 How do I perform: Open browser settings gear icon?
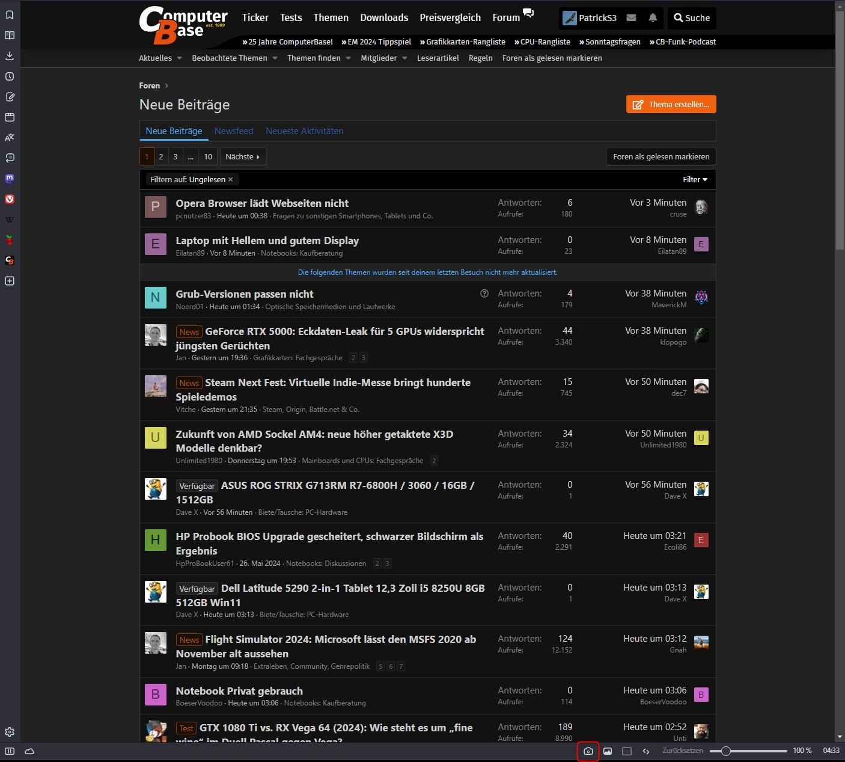pyautogui.click(x=10, y=732)
